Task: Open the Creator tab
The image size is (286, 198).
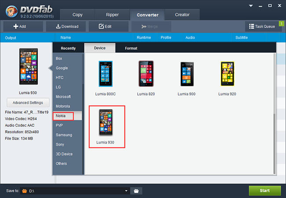Action: point(182,15)
